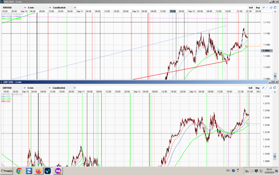This screenshot has height=175, width=279.
Task: Open Windows Start button on taskbar
Action: click(x=7, y=171)
